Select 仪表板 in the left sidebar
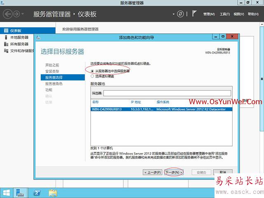The width and height of the screenshot is (264, 198). [x=28, y=31]
